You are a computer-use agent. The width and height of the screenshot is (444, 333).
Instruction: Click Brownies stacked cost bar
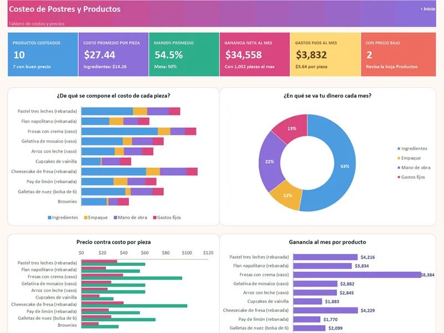point(105,201)
